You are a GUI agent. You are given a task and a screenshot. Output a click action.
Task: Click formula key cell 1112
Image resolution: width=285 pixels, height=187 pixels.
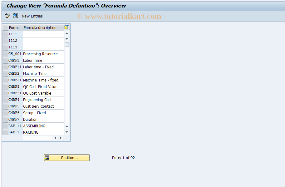[15, 41]
